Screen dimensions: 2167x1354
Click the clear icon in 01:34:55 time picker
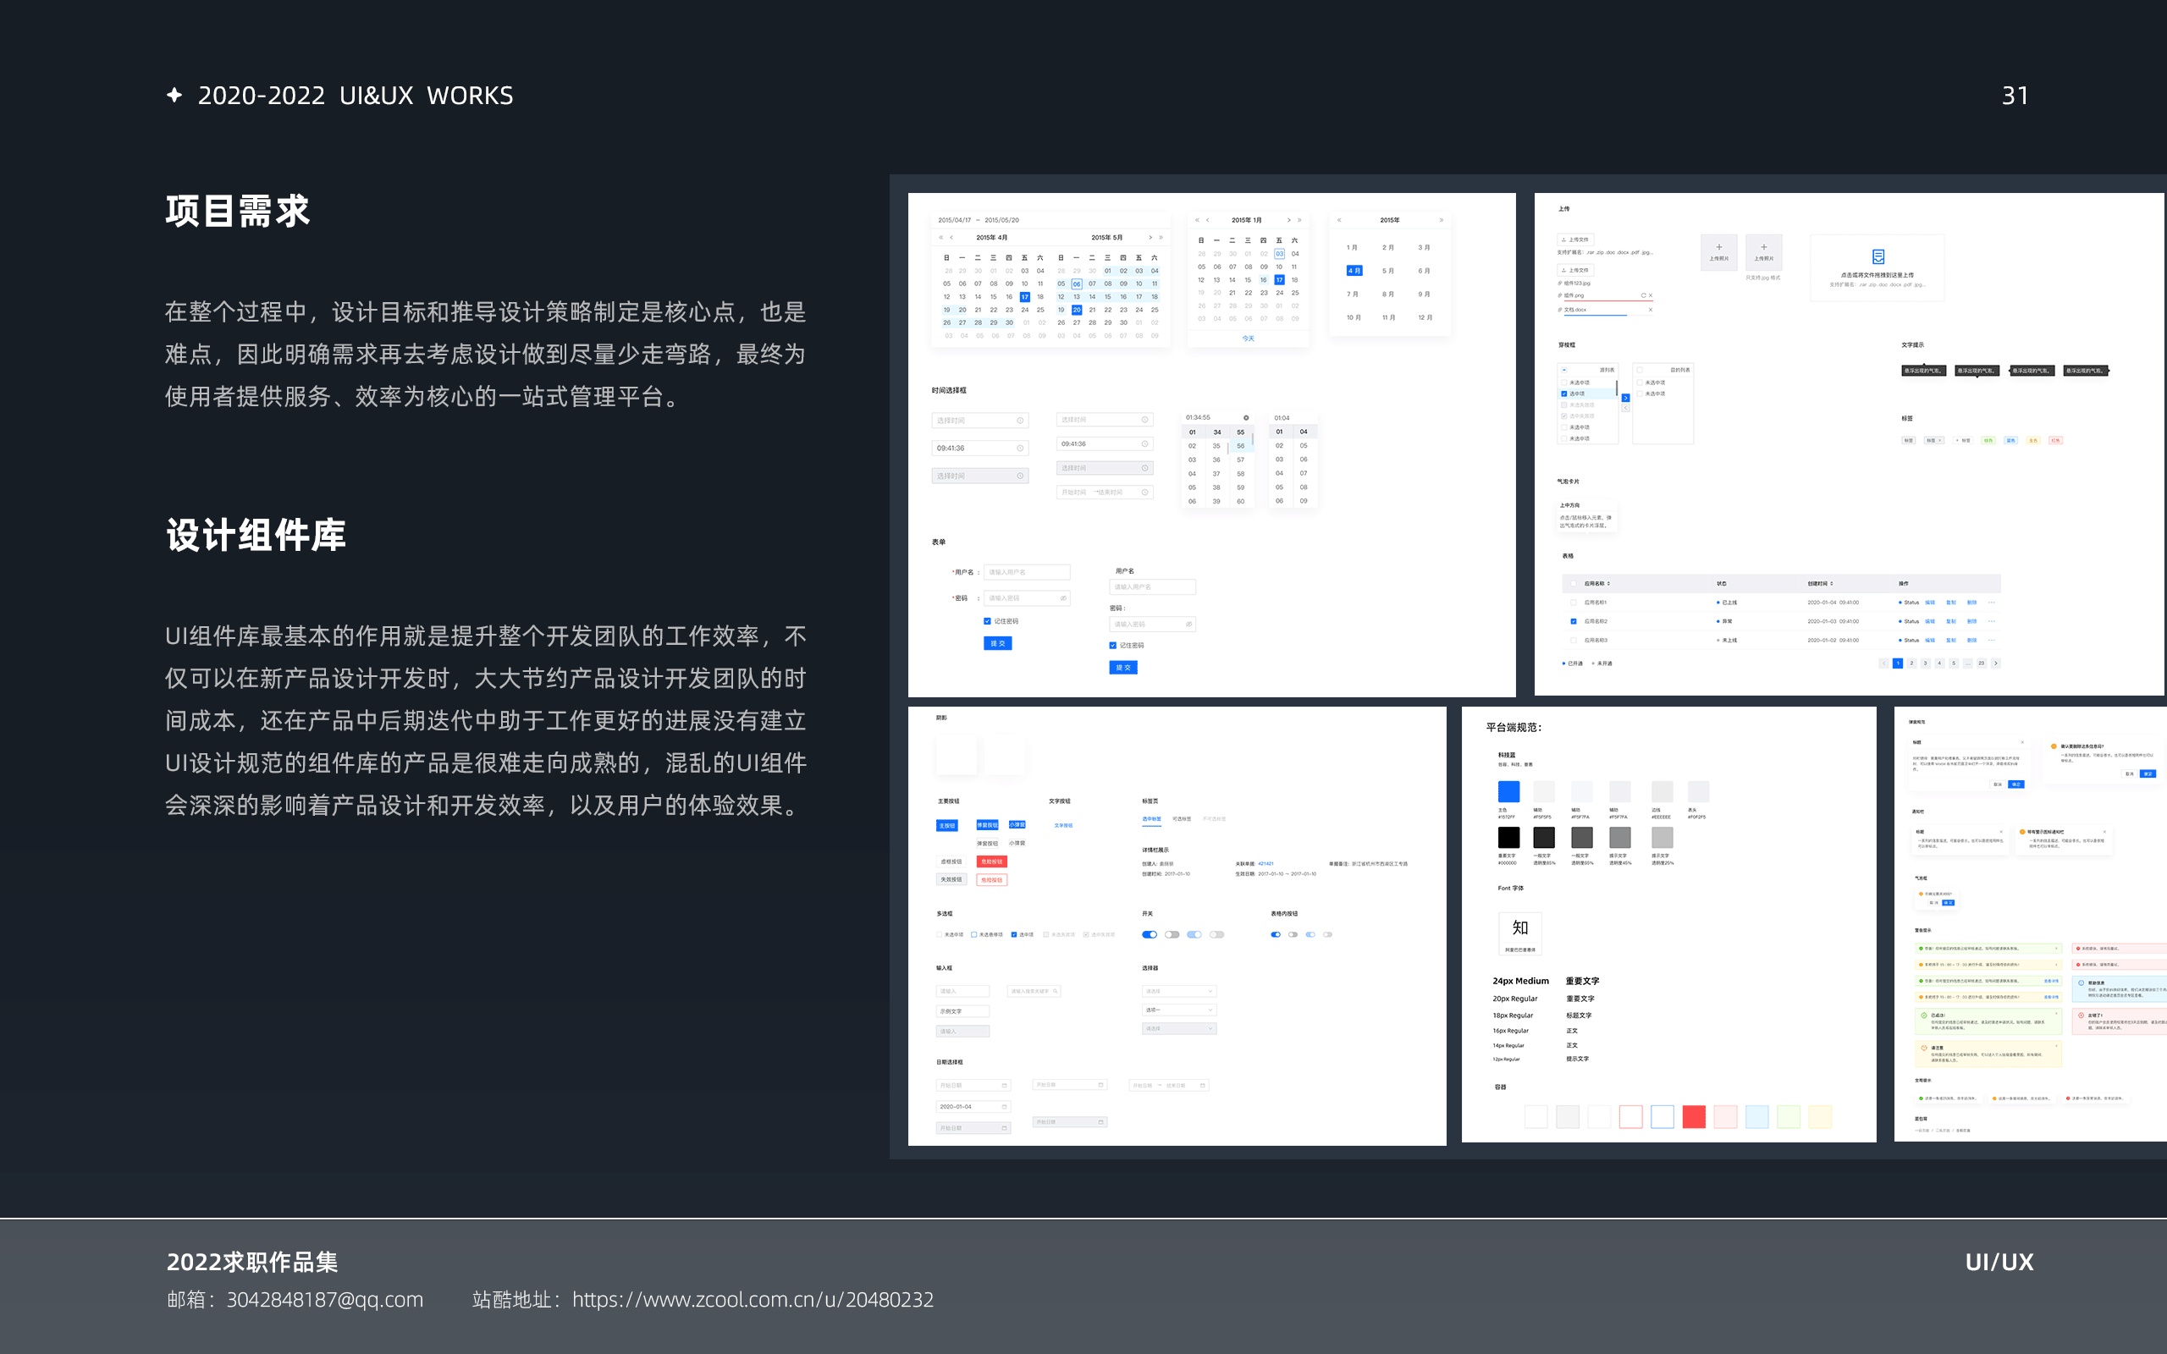point(1245,418)
